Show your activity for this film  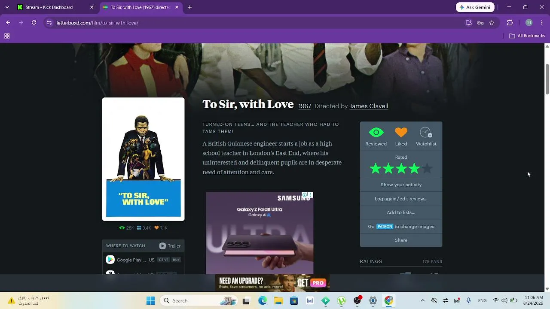coord(401,185)
